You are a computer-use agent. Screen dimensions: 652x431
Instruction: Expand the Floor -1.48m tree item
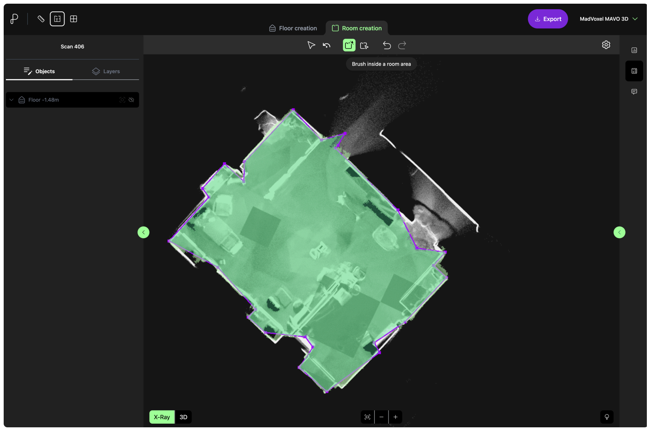click(x=12, y=100)
